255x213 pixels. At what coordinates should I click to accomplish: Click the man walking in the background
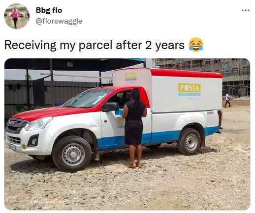click(x=227, y=100)
